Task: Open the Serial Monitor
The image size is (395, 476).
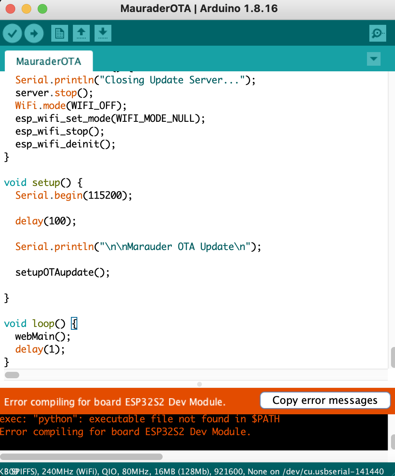Action: pyautogui.click(x=378, y=33)
